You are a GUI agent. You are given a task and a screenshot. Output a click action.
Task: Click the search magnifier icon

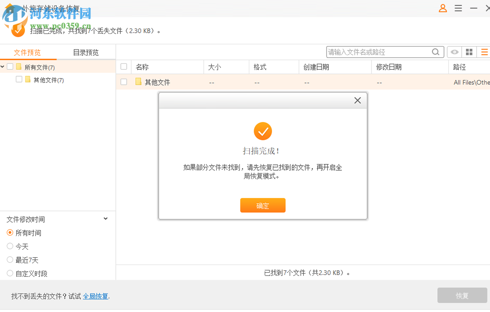tap(436, 52)
